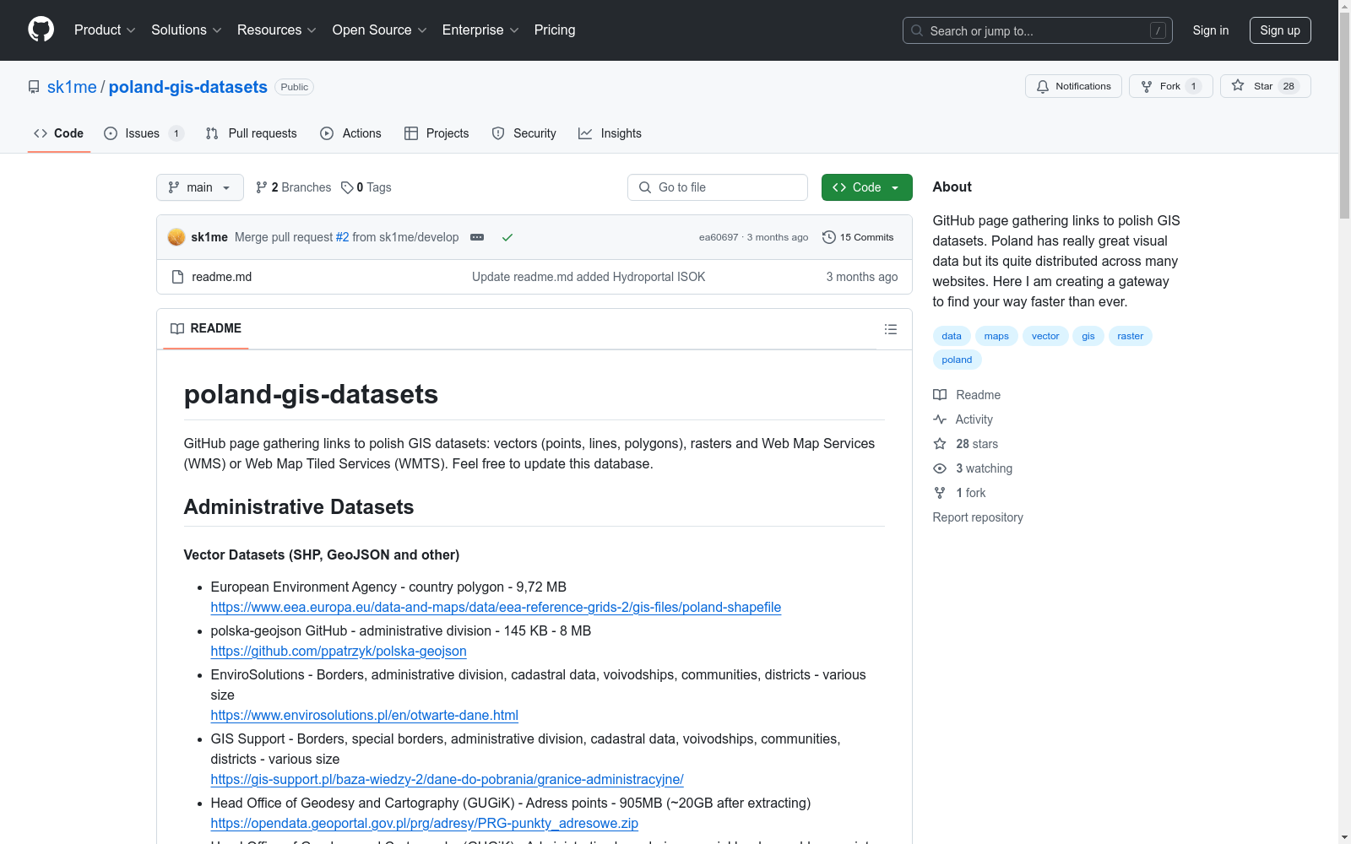Click the scrollbar down arrow
Viewport: 1351px width, 844px height.
tap(1345, 837)
